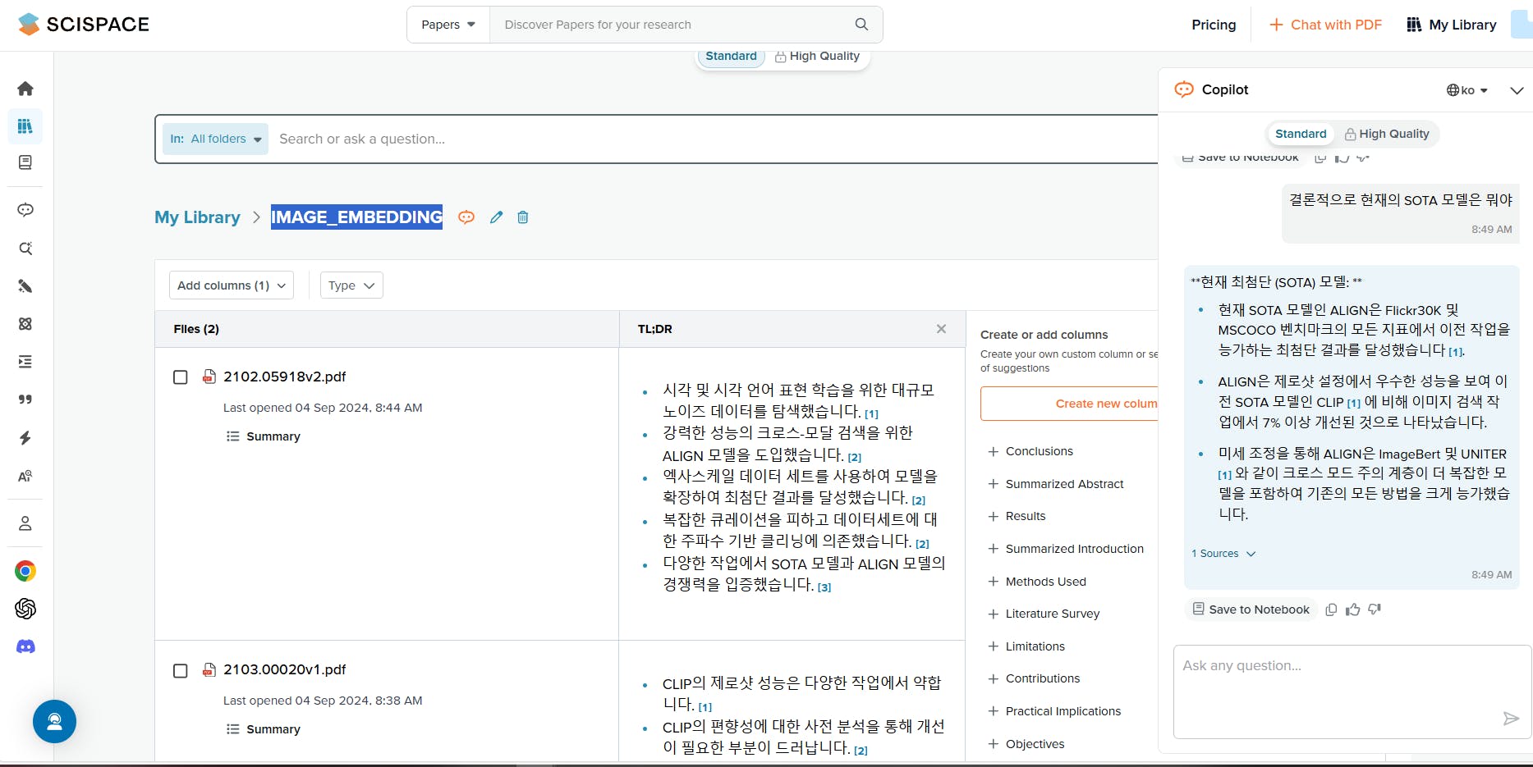Viewport: 1533px width, 767px height.
Task: Open the library books icon in sidebar
Action: (x=25, y=126)
